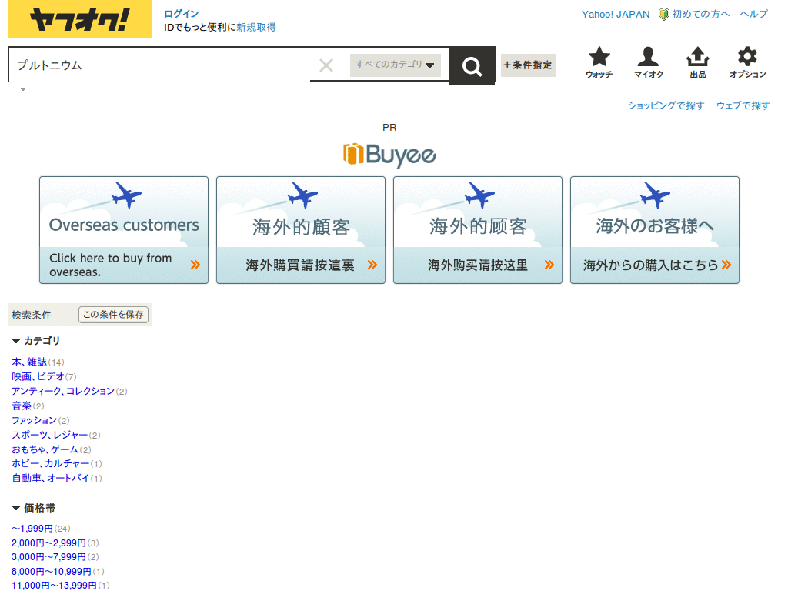Viewport: 788px width, 591px height.
Task: Filter price 3,000円～7,999円
Action: pos(48,557)
